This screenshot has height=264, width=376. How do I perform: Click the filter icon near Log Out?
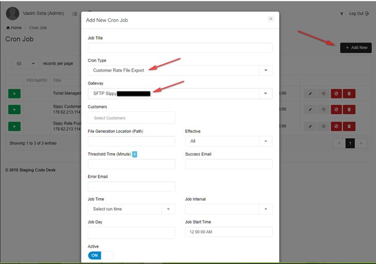click(x=342, y=13)
